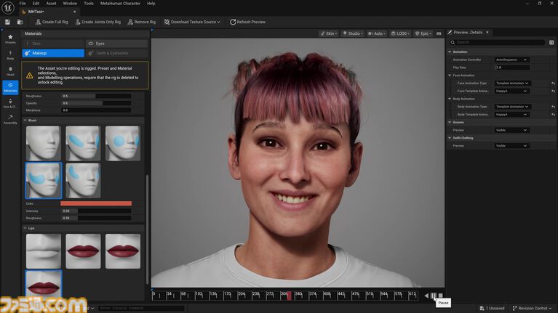Reset Body Animation Type to default

pos(553,107)
